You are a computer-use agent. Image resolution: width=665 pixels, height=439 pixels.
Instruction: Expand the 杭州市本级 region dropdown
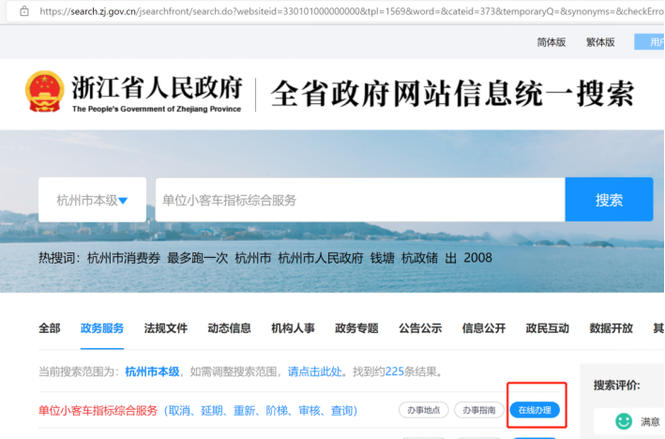(x=92, y=200)
